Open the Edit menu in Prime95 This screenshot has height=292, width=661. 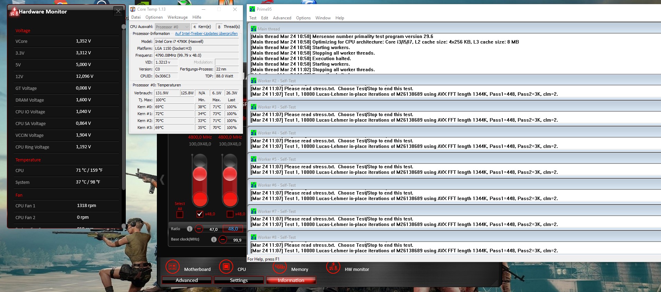pos(265,18)
